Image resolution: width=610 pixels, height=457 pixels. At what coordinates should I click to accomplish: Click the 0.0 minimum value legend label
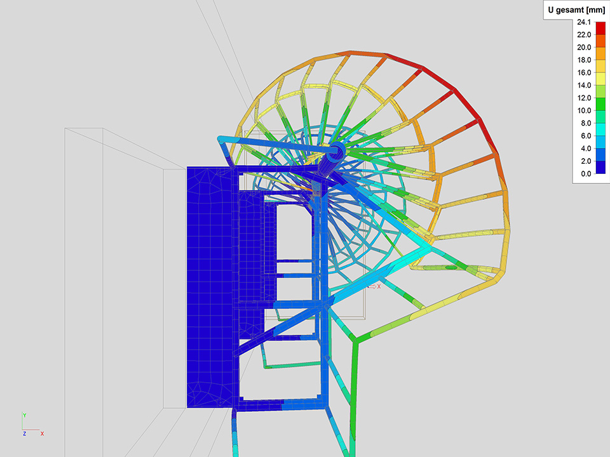(x=584, y=173)
